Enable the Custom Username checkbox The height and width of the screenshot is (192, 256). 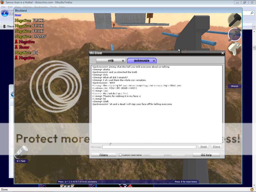(x=120, y=155)
